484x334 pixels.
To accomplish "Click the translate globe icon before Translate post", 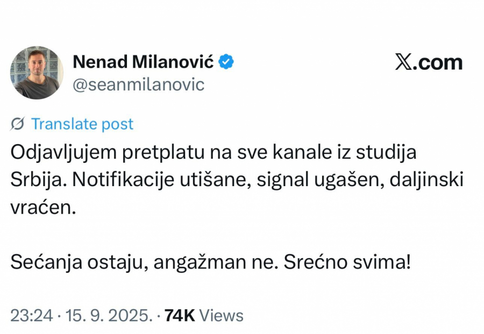I will (x=16, y=124).
